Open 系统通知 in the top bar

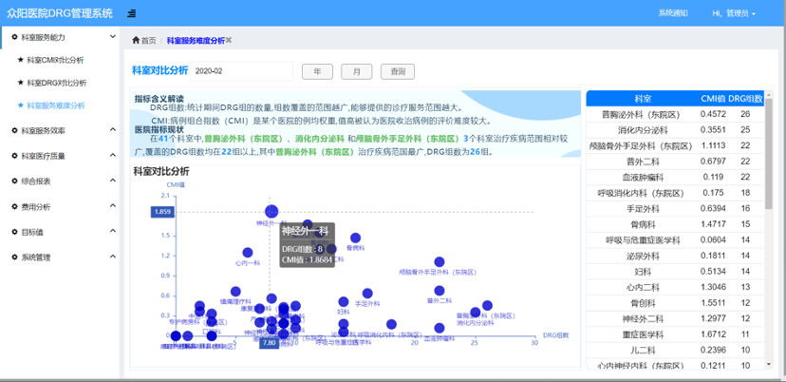[673, 13]
